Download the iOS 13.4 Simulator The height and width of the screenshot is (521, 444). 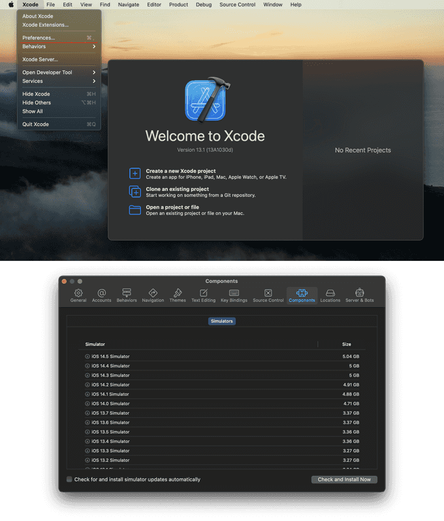pyautogui.click(x=87, y=441)
